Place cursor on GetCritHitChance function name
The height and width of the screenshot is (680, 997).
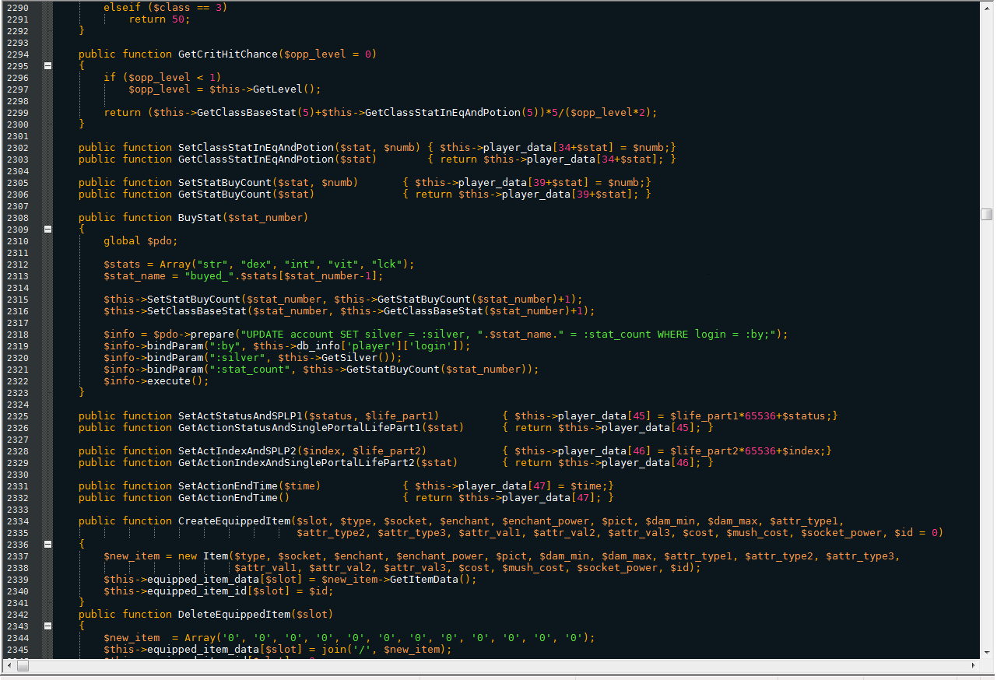click(x=228, y=54)
